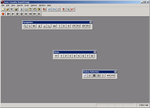Click the Open folder icon
Screen dimensions: 150x108
click(x=7, y=9)
